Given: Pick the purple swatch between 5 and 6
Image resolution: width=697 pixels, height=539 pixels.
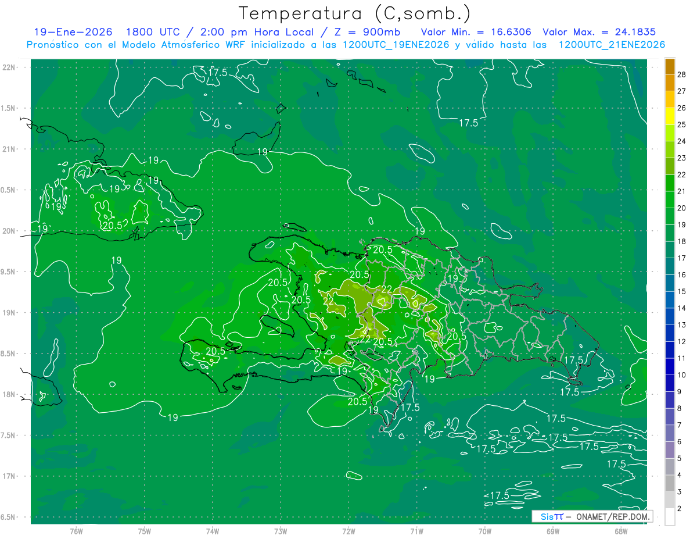Looking at the screenshot, I should pyautogui.click(x=670, y=450).
